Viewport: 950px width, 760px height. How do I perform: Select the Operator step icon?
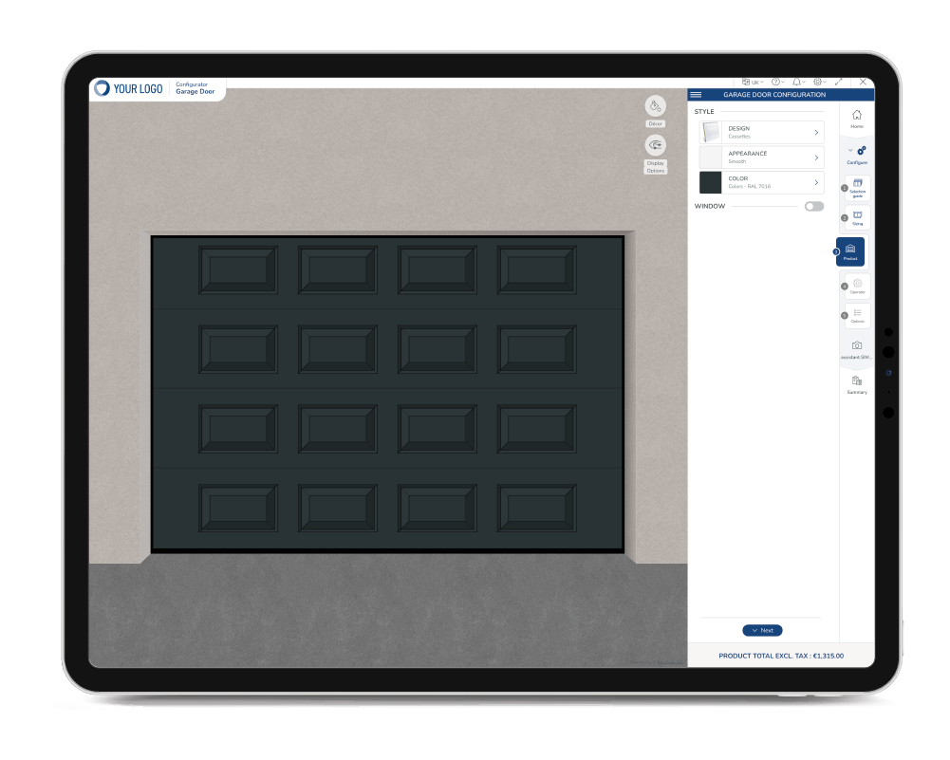point(857,285)
